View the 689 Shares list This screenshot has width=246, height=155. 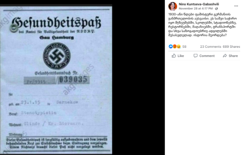[231, 47]
